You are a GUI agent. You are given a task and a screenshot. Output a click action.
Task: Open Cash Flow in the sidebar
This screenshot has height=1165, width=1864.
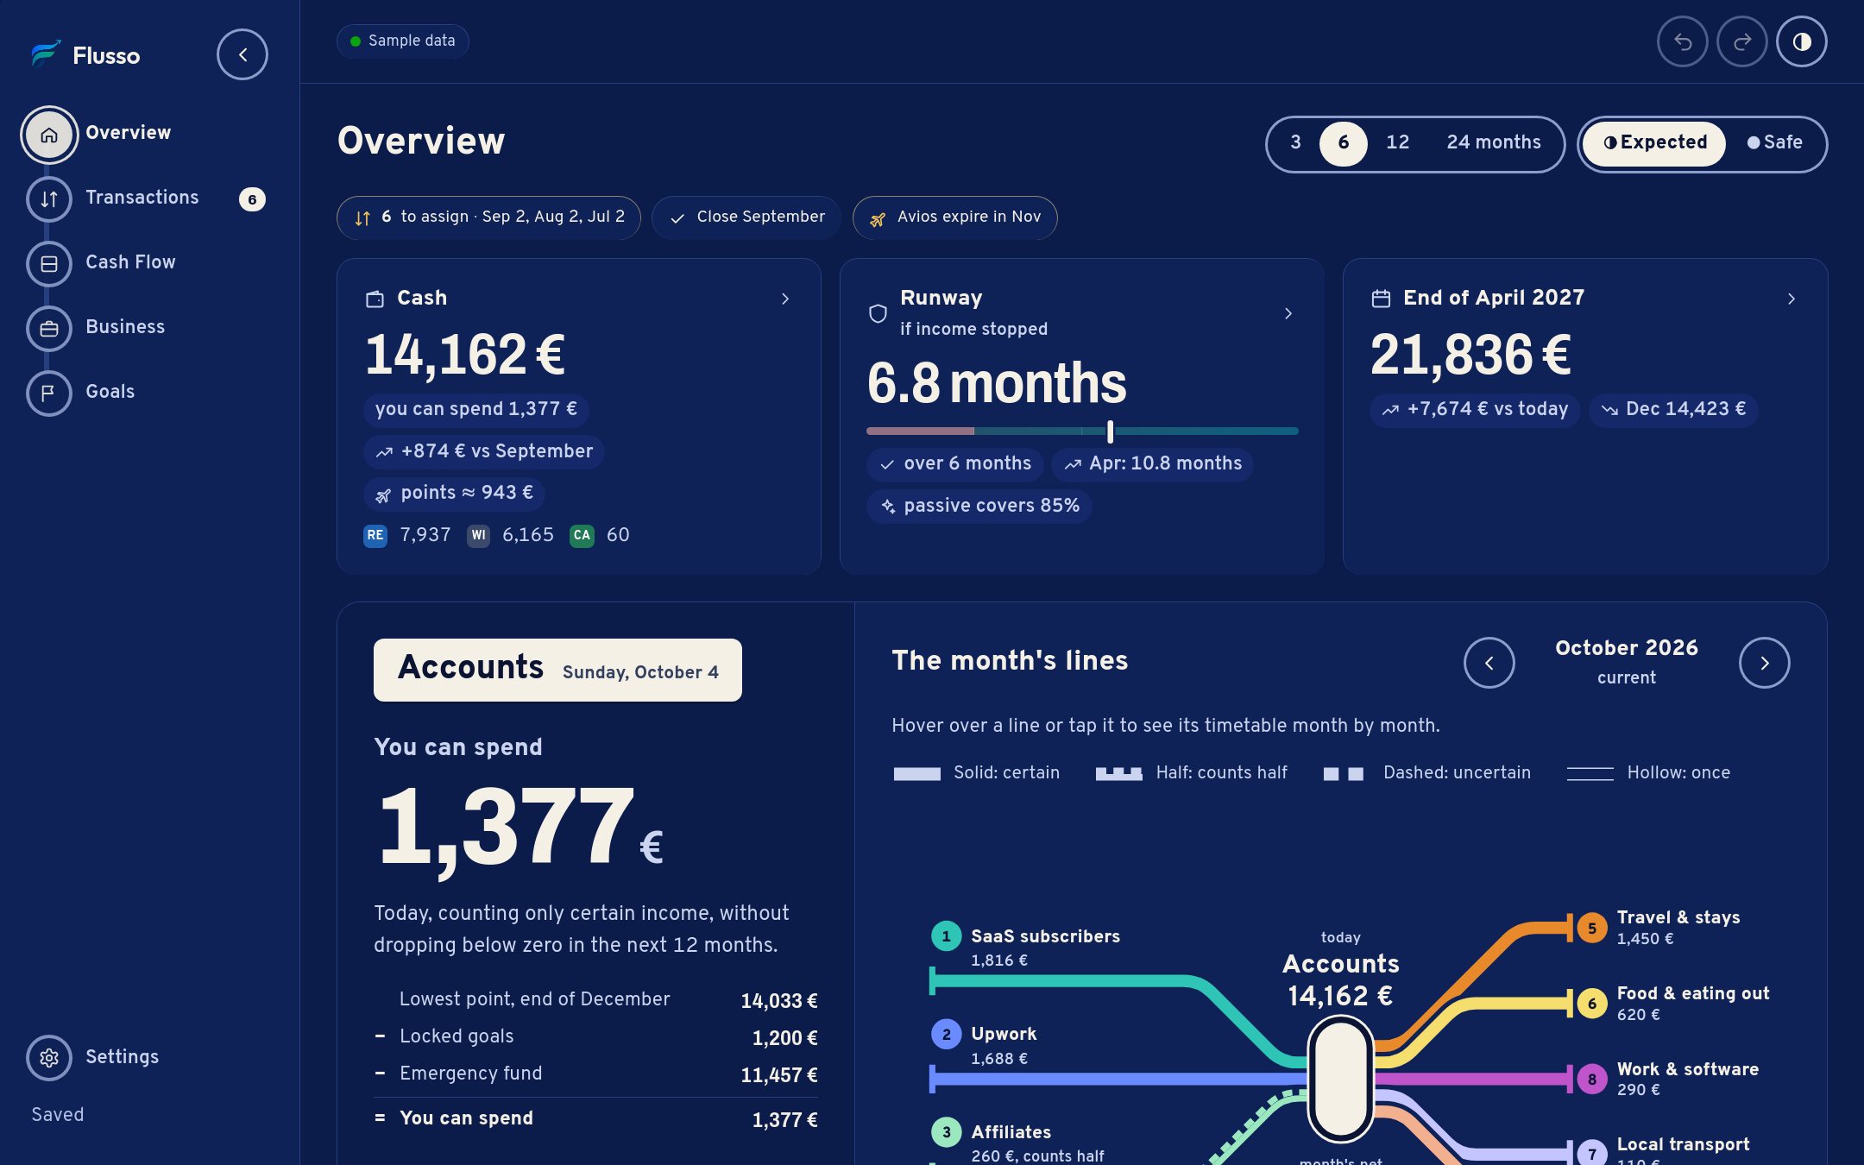[x=130, y=262]
